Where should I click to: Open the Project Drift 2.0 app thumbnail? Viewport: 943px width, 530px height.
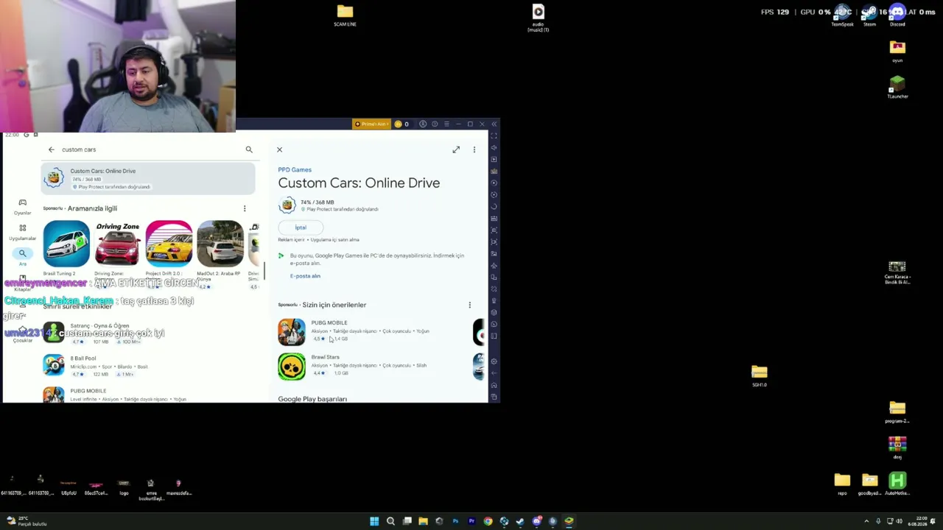[x=169, y=244]
